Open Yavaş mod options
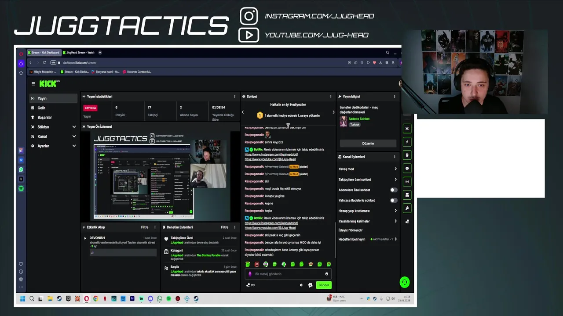This screenshot has height=316, width=563. [x=368, y=169]
